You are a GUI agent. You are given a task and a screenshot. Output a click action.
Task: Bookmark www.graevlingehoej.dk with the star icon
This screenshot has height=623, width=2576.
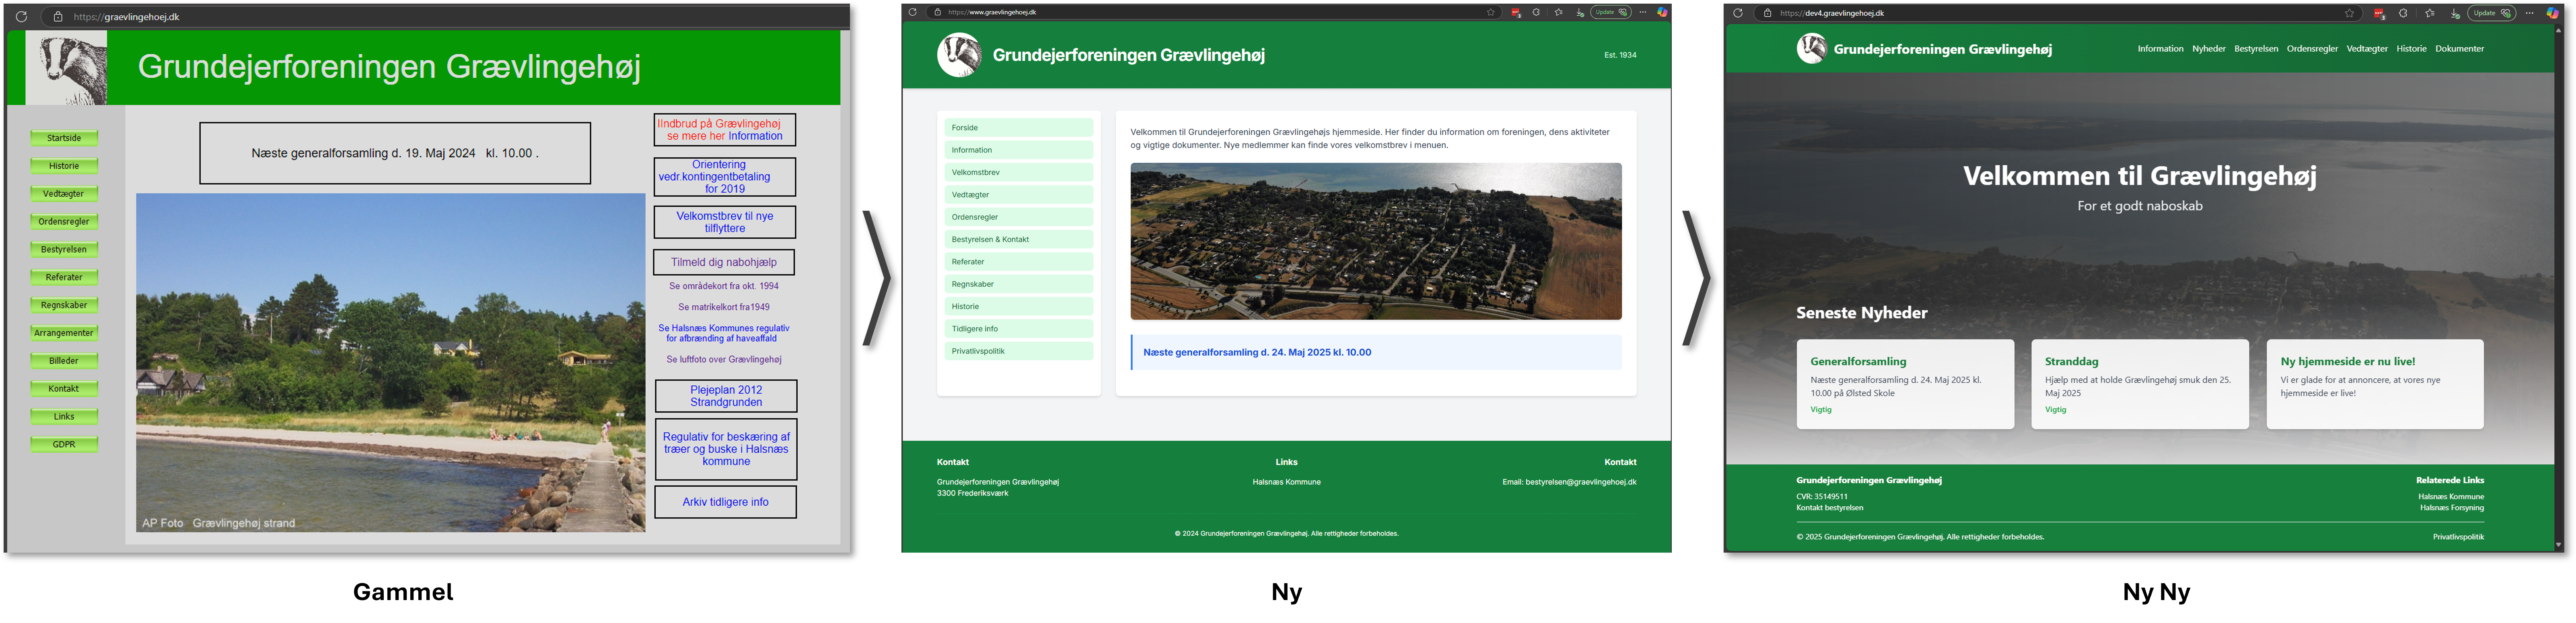pos(1491,12)
